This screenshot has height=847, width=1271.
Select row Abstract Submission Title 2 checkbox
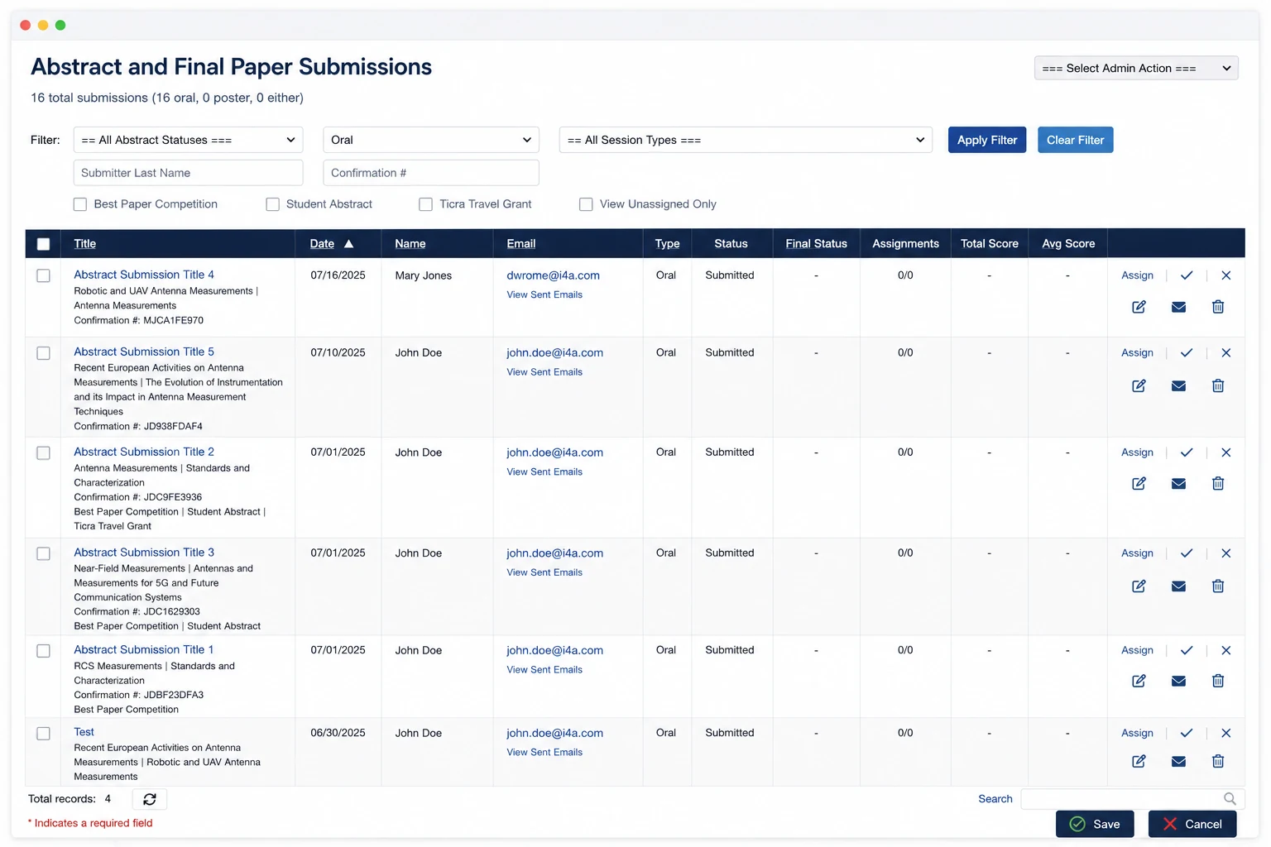(x=44, y=453)
